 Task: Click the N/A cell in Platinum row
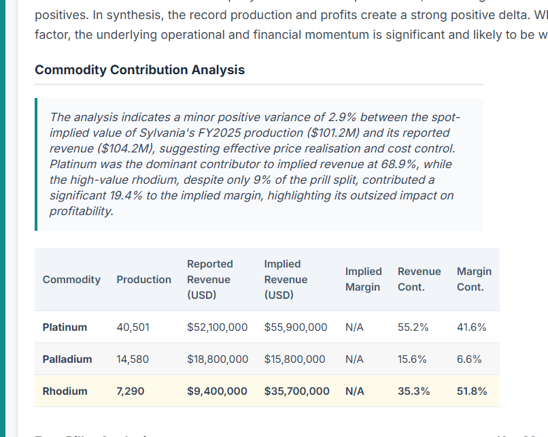point(354,327)
